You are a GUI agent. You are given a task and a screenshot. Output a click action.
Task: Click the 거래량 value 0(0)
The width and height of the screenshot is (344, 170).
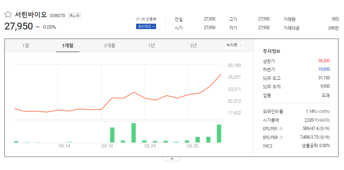(335, 19)
